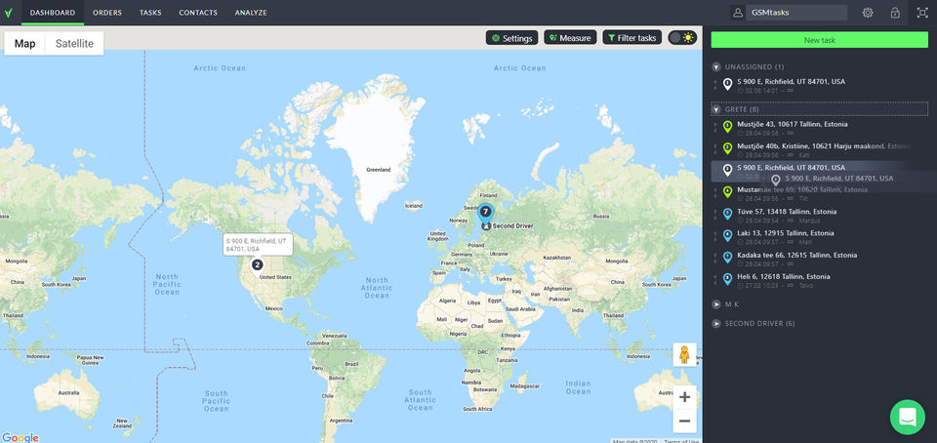
Task: Click blue pin next to Tüve 57
Action: pos(727,214)
